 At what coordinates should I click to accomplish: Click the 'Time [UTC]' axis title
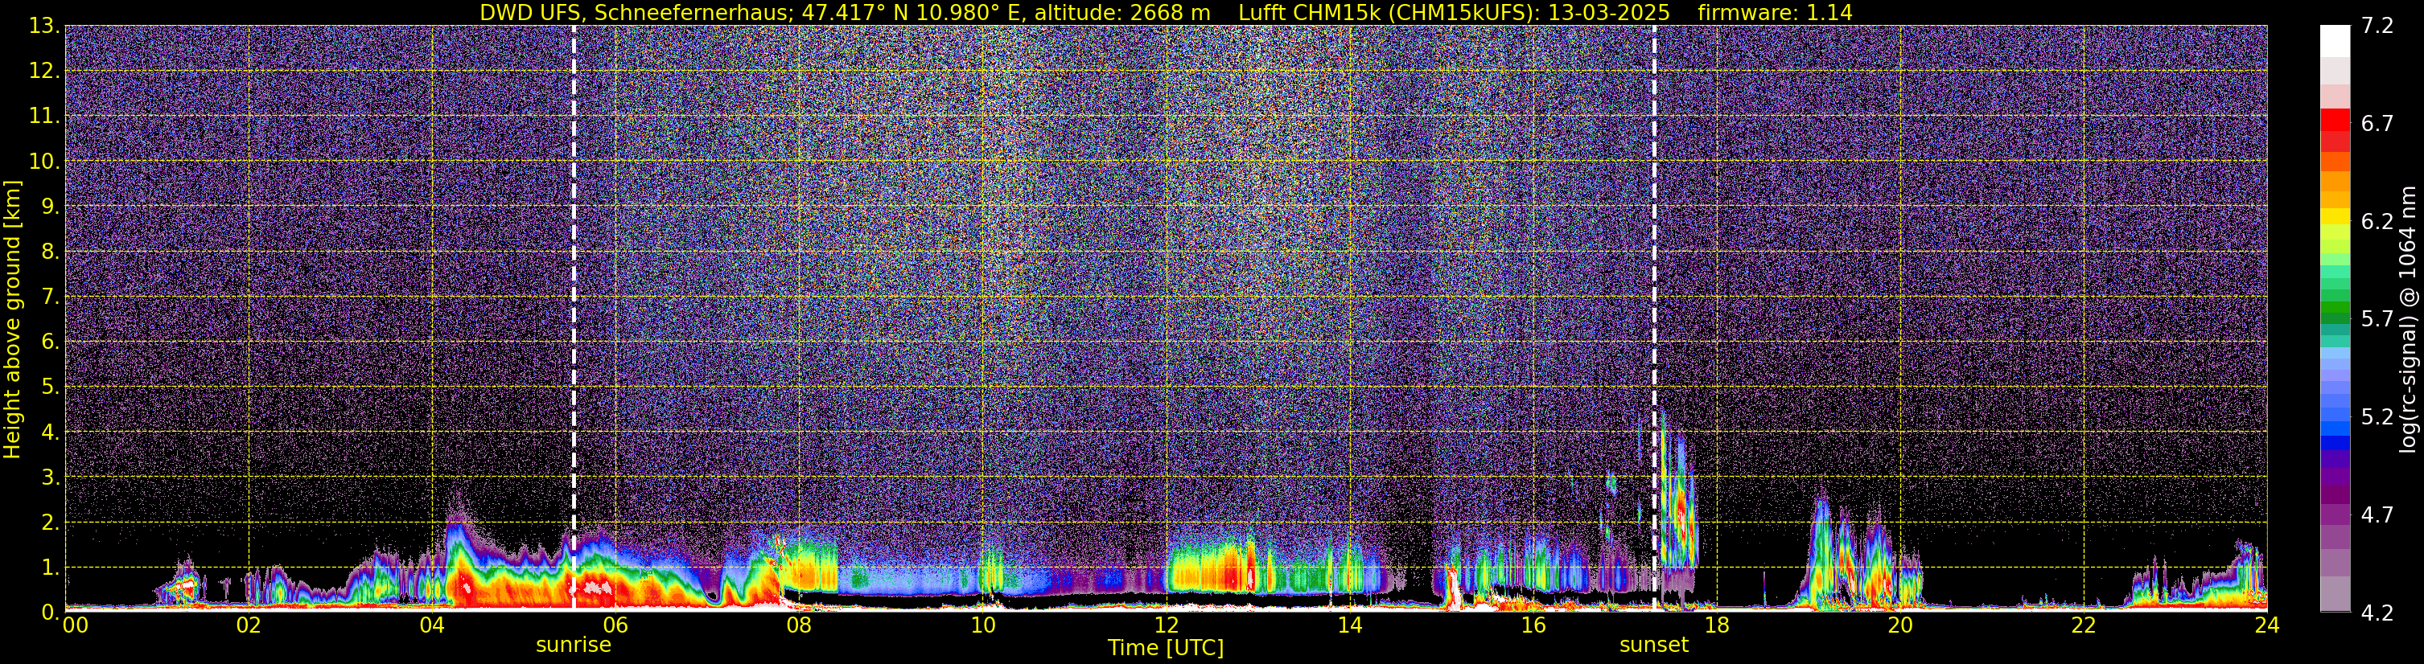1166,648
